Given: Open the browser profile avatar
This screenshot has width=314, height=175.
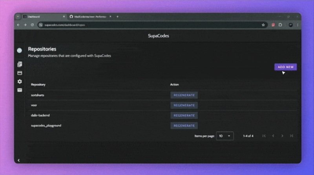Looking at the screenshot, I should point(290,25).
